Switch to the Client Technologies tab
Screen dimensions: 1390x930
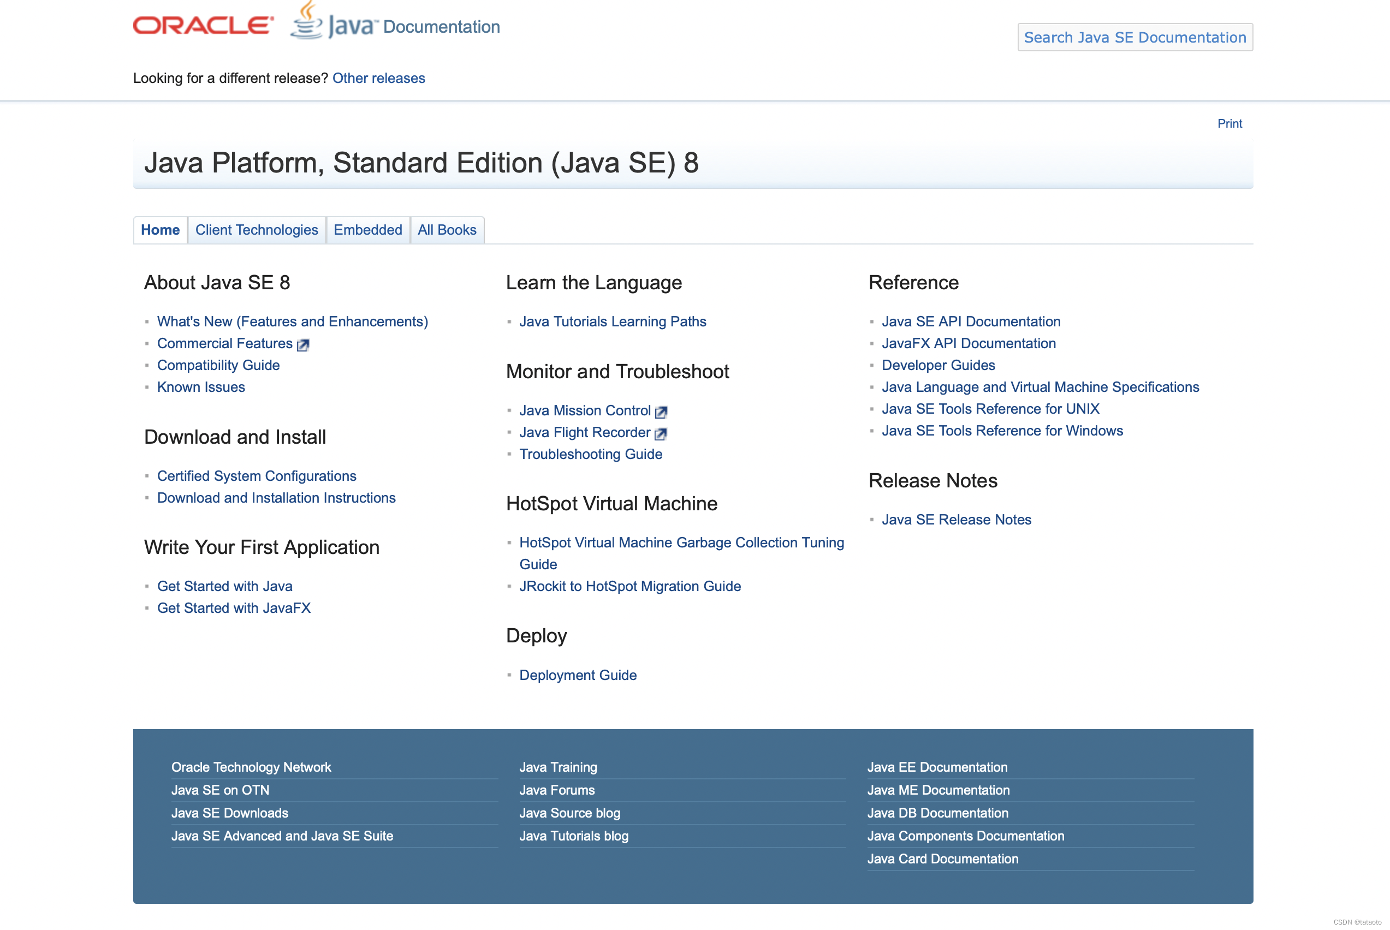click(x=257, y=230)
